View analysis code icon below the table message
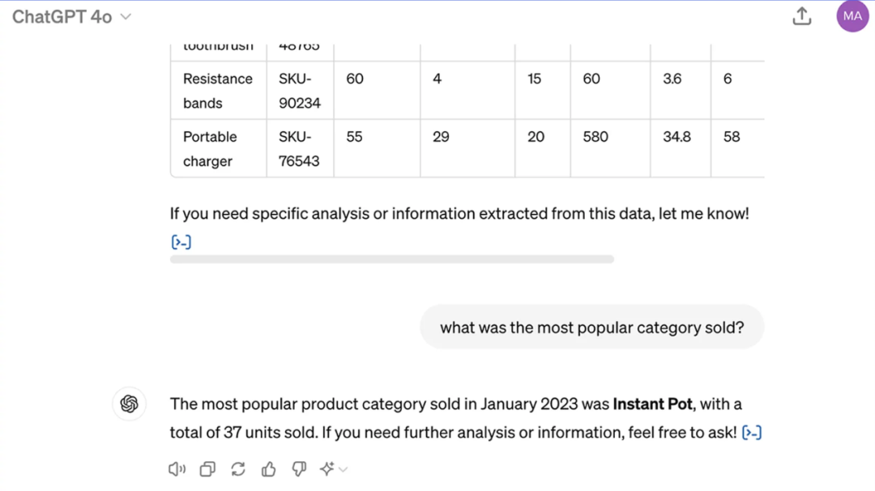Image resolution: width=875 pixels, height=491 pixels. (x=181, y=241)
